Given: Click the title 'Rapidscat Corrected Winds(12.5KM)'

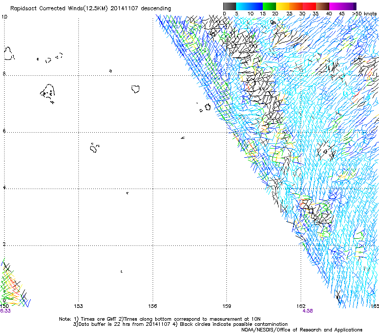Looking at the screenshot, I should pyautogui.click(x=59, y=9).
